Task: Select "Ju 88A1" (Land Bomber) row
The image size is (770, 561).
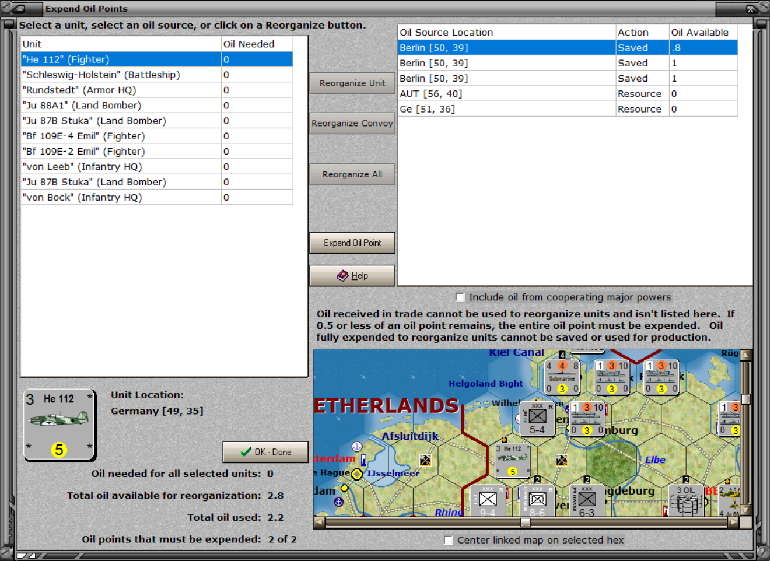Action: pos(157,106)
